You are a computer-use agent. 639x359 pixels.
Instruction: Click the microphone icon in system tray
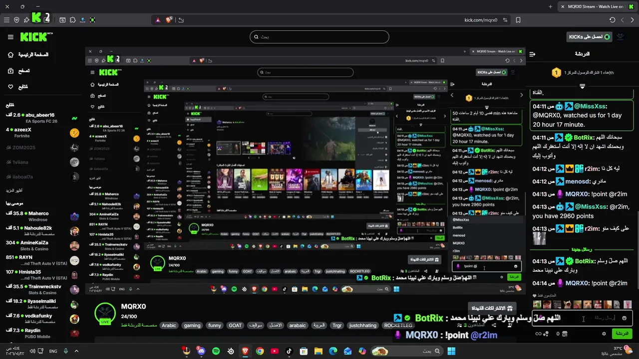point(65,351)
